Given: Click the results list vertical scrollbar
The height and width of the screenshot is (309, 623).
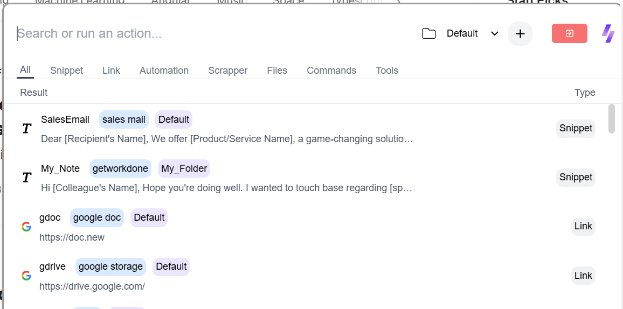Looking at the screenshot, I should tap(611, 118).
